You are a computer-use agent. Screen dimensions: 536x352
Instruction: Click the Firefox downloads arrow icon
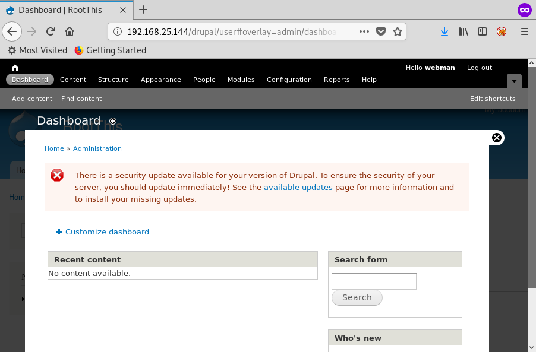coord(444,31)
